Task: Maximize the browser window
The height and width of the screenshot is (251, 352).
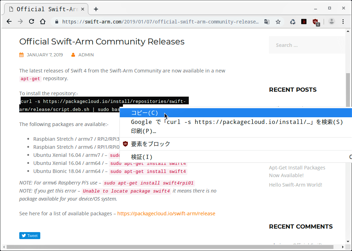Action: [330, 8]
